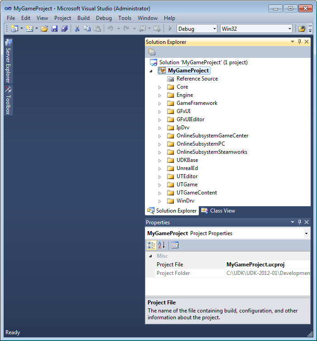Open the Undo history dropdown arrow
Viewport: 317px width, 341px height.
coord(119,28)
